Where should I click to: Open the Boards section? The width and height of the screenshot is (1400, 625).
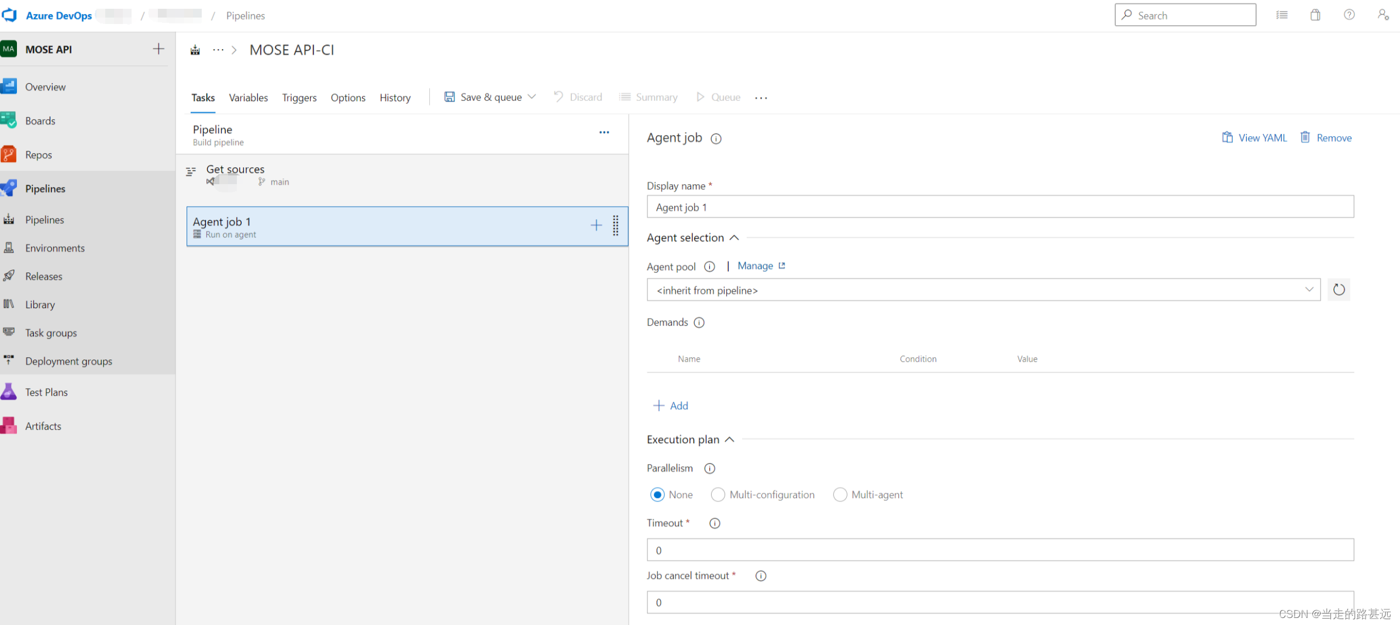40,120
